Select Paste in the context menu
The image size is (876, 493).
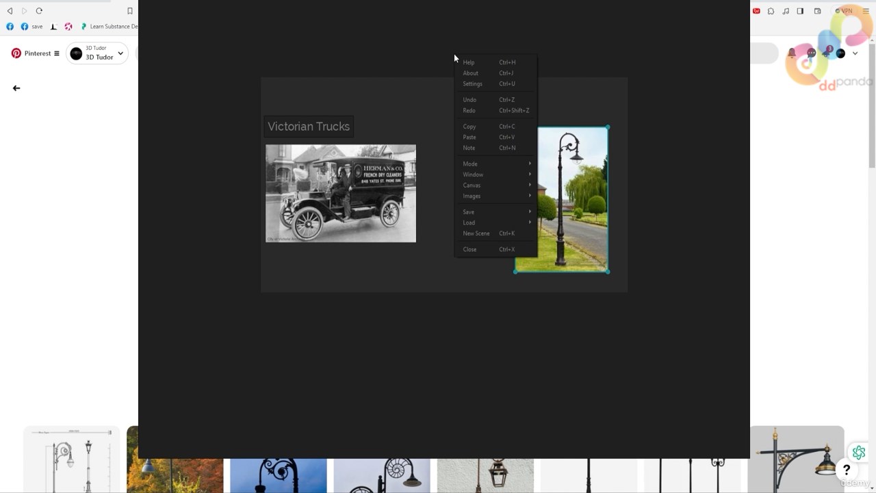(496, 137)
